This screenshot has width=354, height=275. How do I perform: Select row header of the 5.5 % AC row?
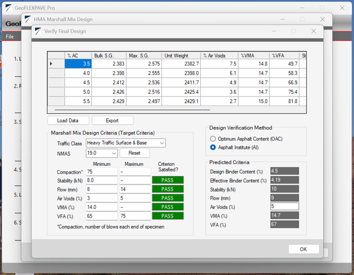[x=56, y=101]
